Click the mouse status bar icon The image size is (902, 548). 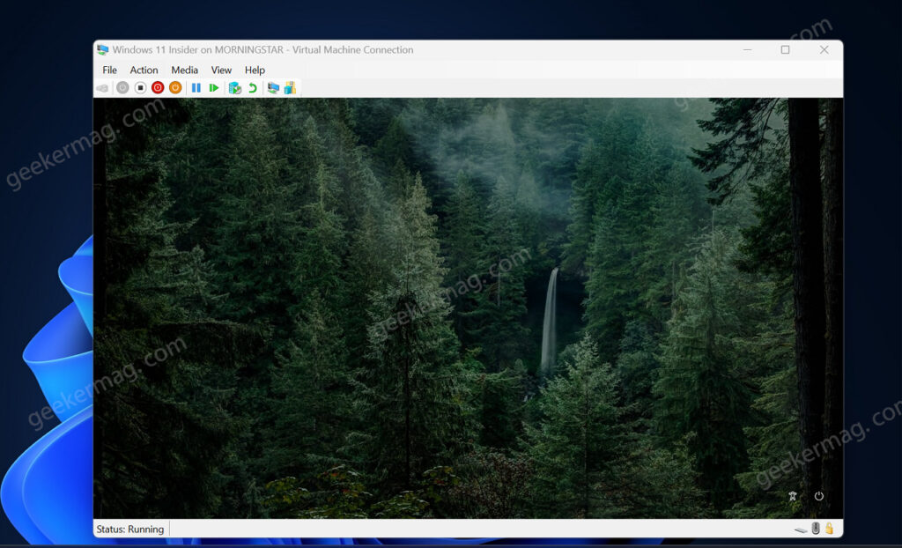(x=816, y=528)
